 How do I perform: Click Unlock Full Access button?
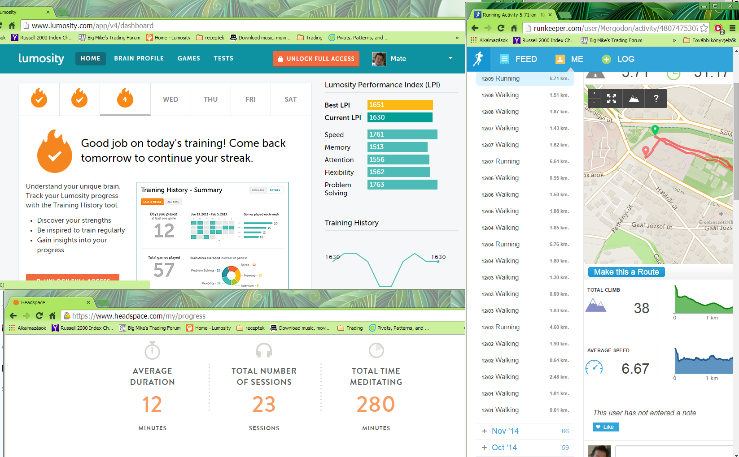[316, 59]
